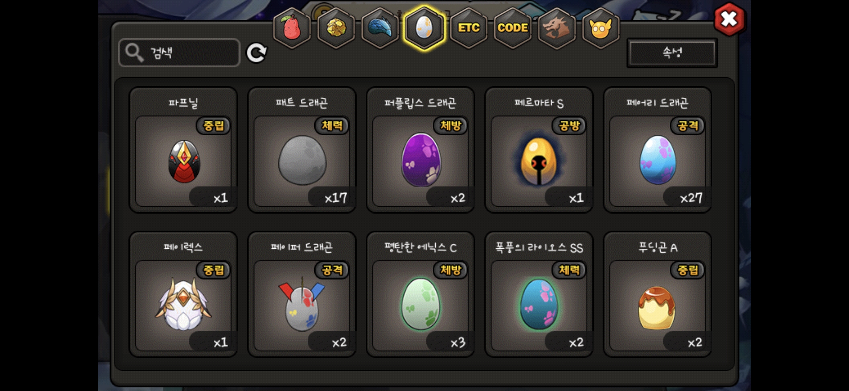Open the yellow cat-face category icon

[x=600, y=28]
